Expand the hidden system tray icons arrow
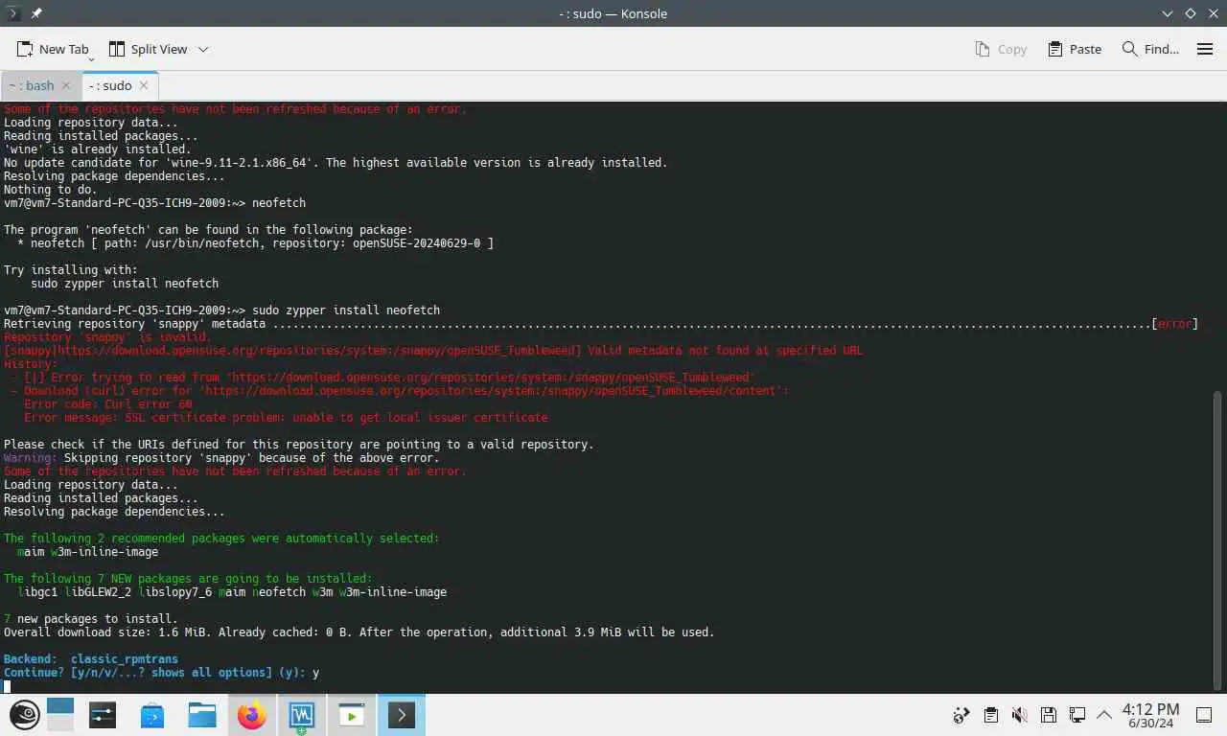The image size is (1227, 736). 1104,715
